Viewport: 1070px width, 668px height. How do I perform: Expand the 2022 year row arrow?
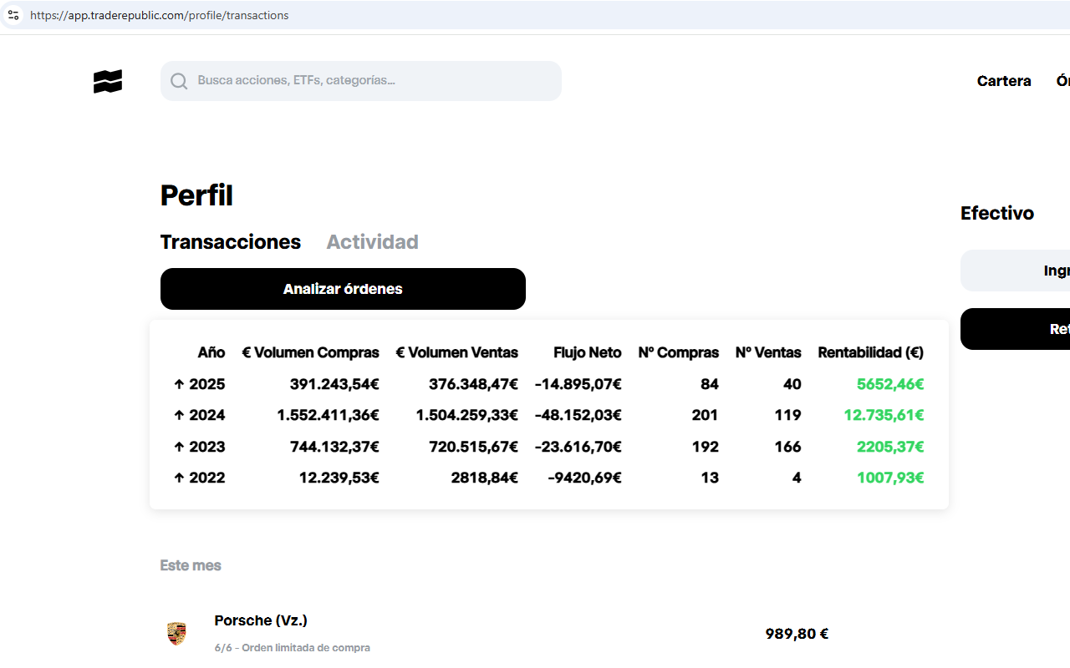tap(179, 478)
